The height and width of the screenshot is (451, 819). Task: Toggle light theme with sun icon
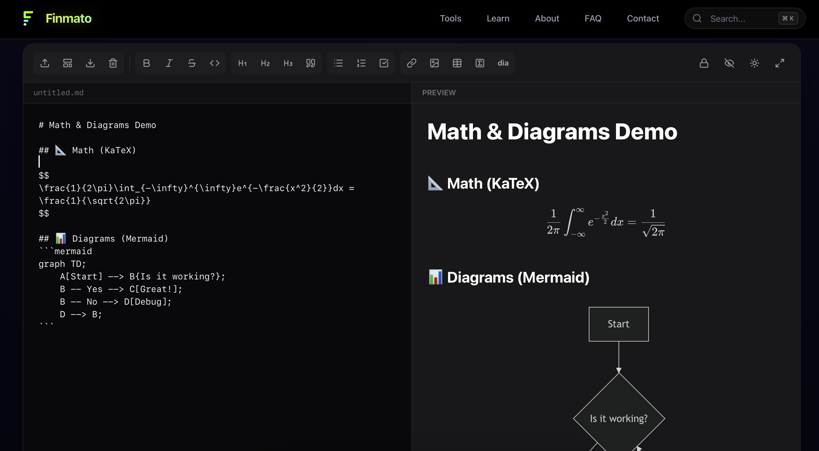click(x=755, y=63)
